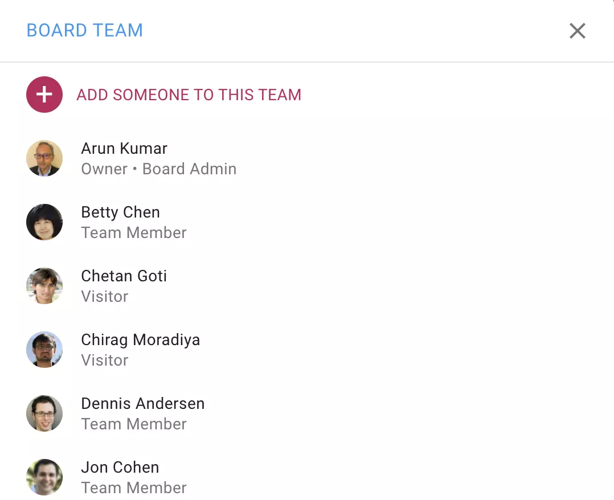Choose Jon Cohen from the list
This screenshot has width=614, height=500.
pos(120,468)
